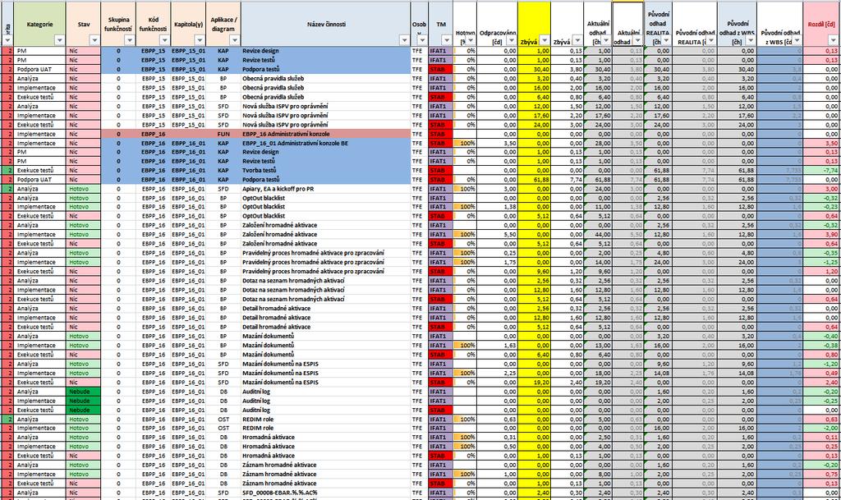Image resolution: width=841 pixels, height=500 pixels.
Task: Select the 5,50 Odpracováno cell
Action: pyautogui.click(x=497, y=234)
